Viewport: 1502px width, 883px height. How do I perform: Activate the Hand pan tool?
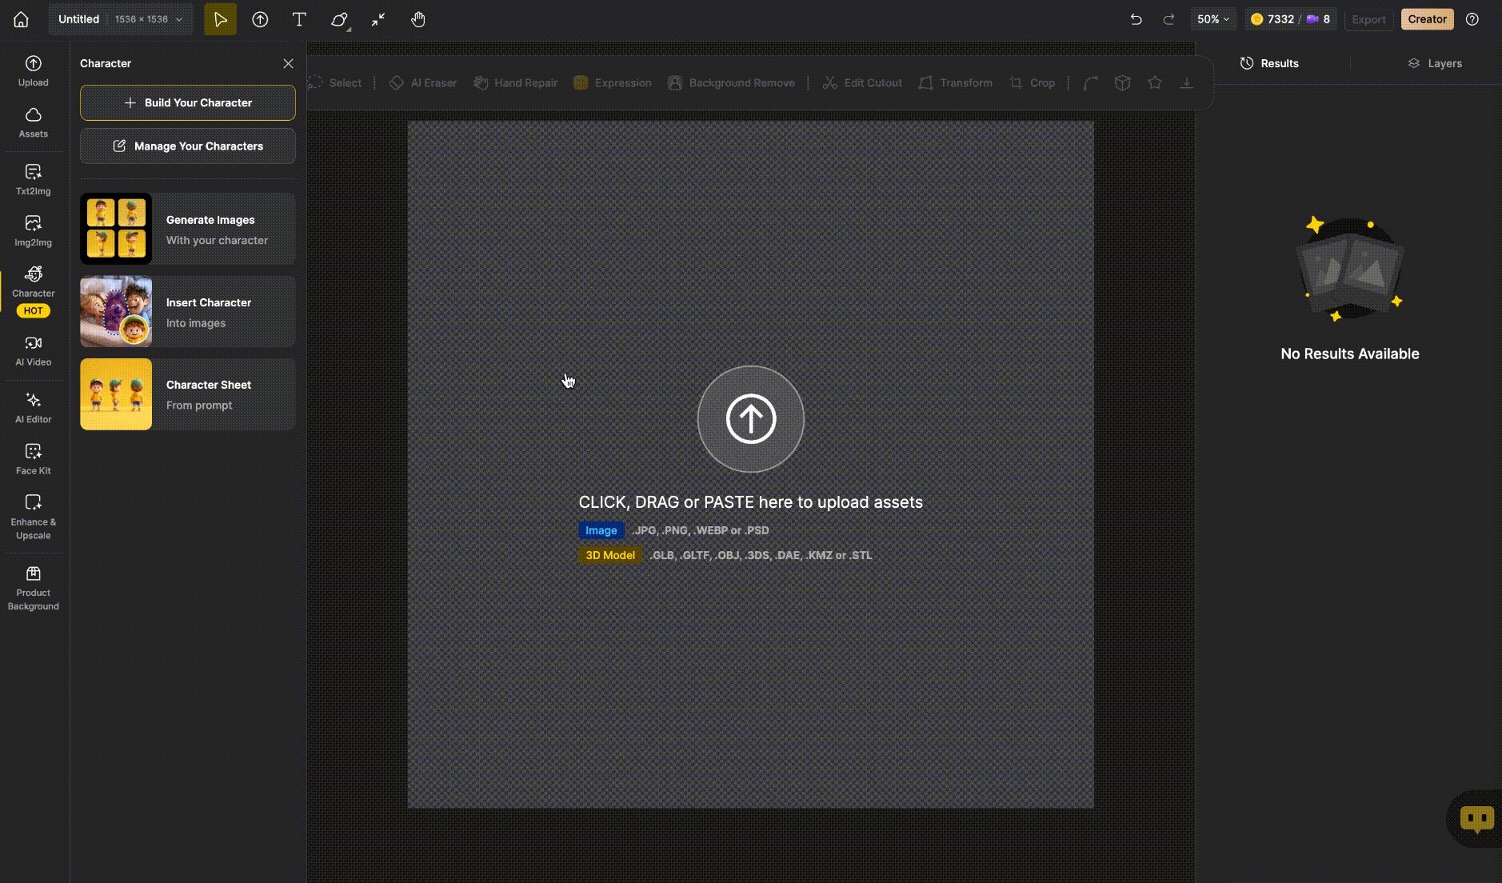(x=417, y=19)
